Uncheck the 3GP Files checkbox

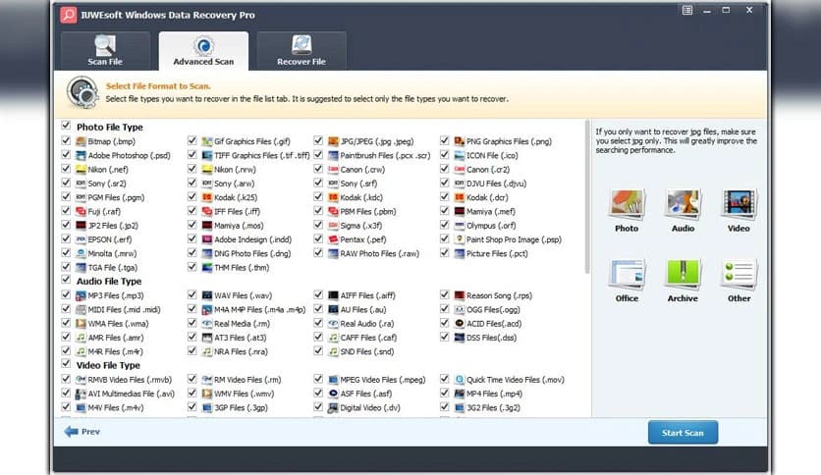pos(192,407)
